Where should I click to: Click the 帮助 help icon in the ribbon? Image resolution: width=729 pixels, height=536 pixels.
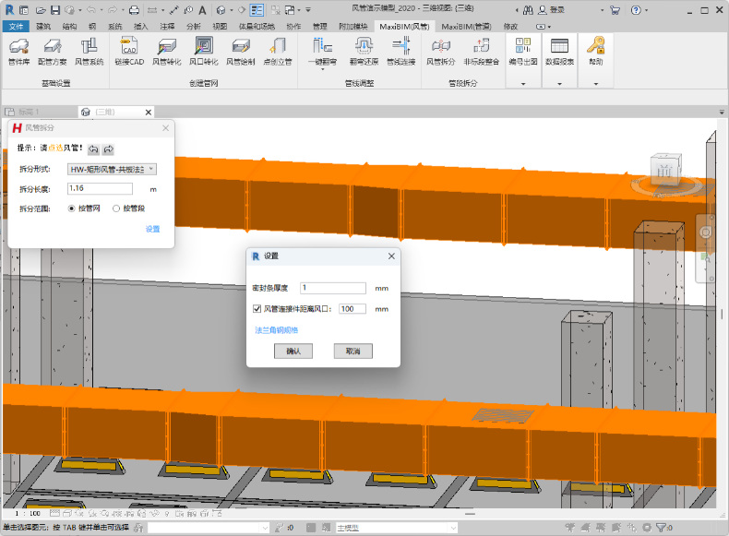(x=596, y=50)
